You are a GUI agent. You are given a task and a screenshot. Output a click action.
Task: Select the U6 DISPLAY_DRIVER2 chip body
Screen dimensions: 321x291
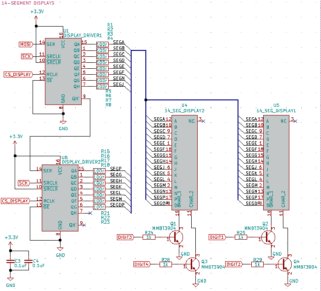click(60, 198)
